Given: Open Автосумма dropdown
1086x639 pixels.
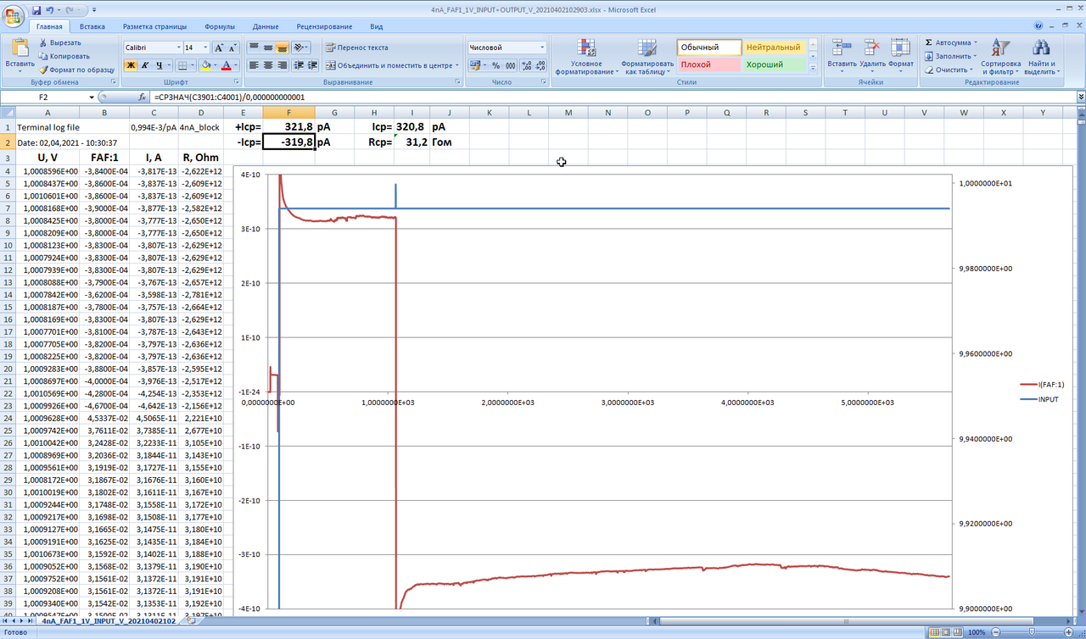Looking at the screenshot, I should 975,42.
